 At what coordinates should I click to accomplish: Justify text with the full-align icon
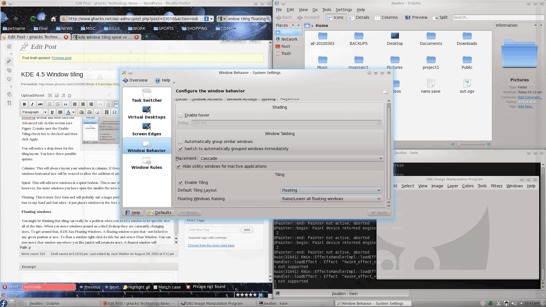click(x=60, y=112)
